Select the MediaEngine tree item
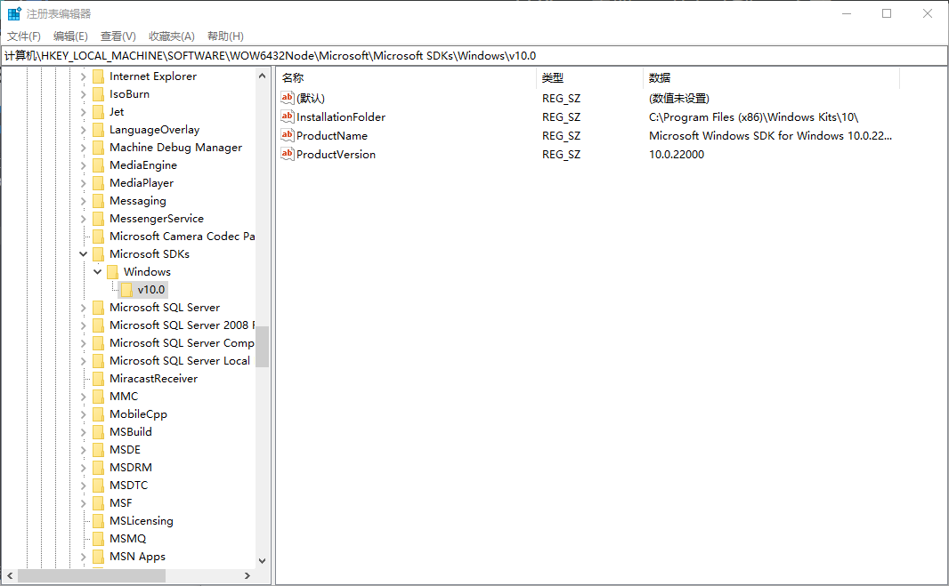The image size is (949, 586). (x=143, y=165)
